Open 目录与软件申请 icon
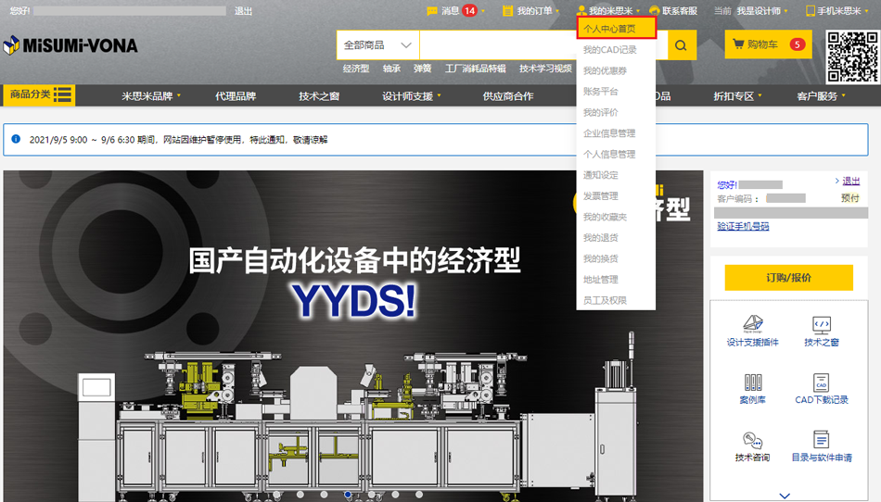881x502 pixels. [821, 446]
